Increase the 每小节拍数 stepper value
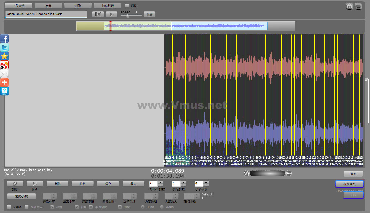Viewport: 370px width, 213px height. click(x=160, y=182)
